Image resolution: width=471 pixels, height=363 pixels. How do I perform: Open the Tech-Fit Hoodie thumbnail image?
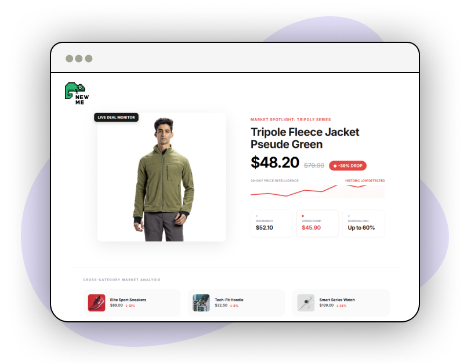coord(201,303)
